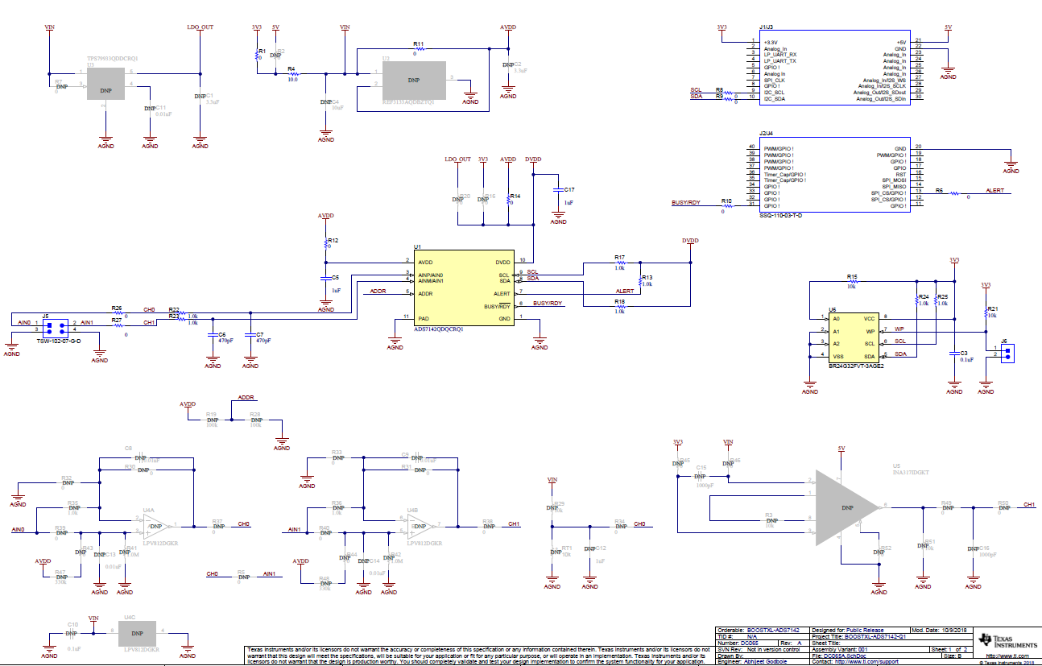Select capacitor C3 0.1uF symbol

(x=954, y=353)
